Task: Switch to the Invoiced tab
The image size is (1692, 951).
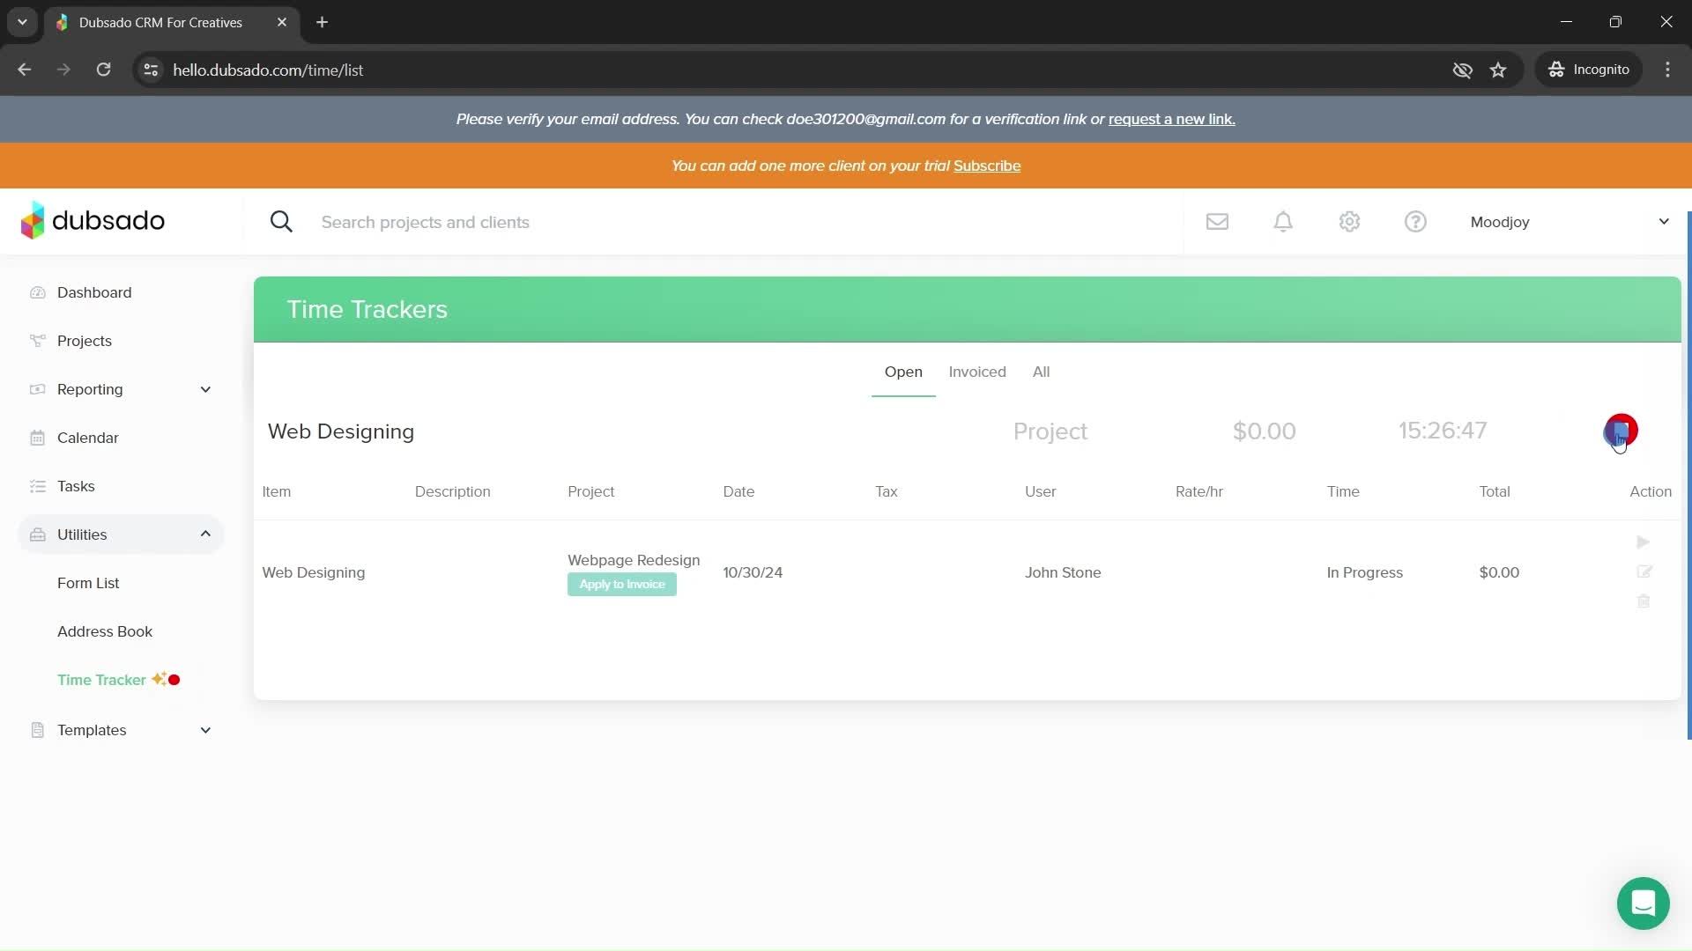Action: coord(977,372)
